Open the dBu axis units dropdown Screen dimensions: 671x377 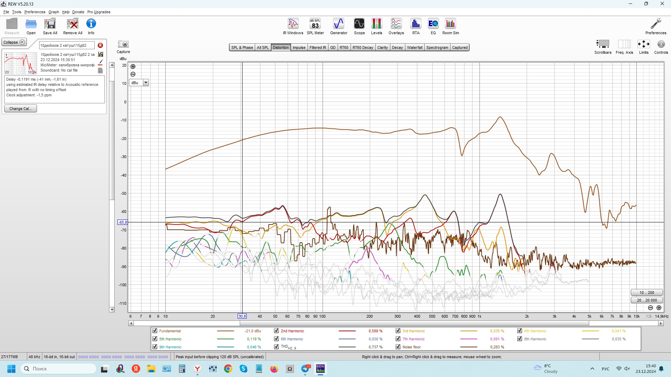(146, 83)
